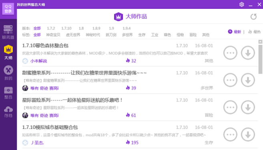Click the 多世界 tag on 甜蜜糖果系列

click(207, 88)
